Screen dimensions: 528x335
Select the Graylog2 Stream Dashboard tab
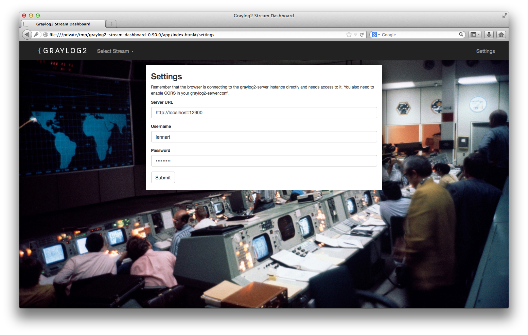click(63, 24)
